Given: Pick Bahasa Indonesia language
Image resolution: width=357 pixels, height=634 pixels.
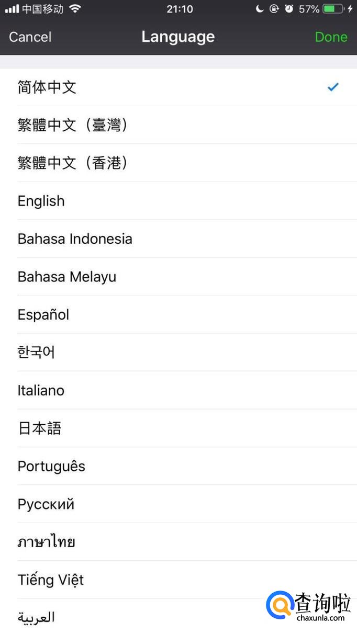Looking at the screenshot, I should (75, 239).
